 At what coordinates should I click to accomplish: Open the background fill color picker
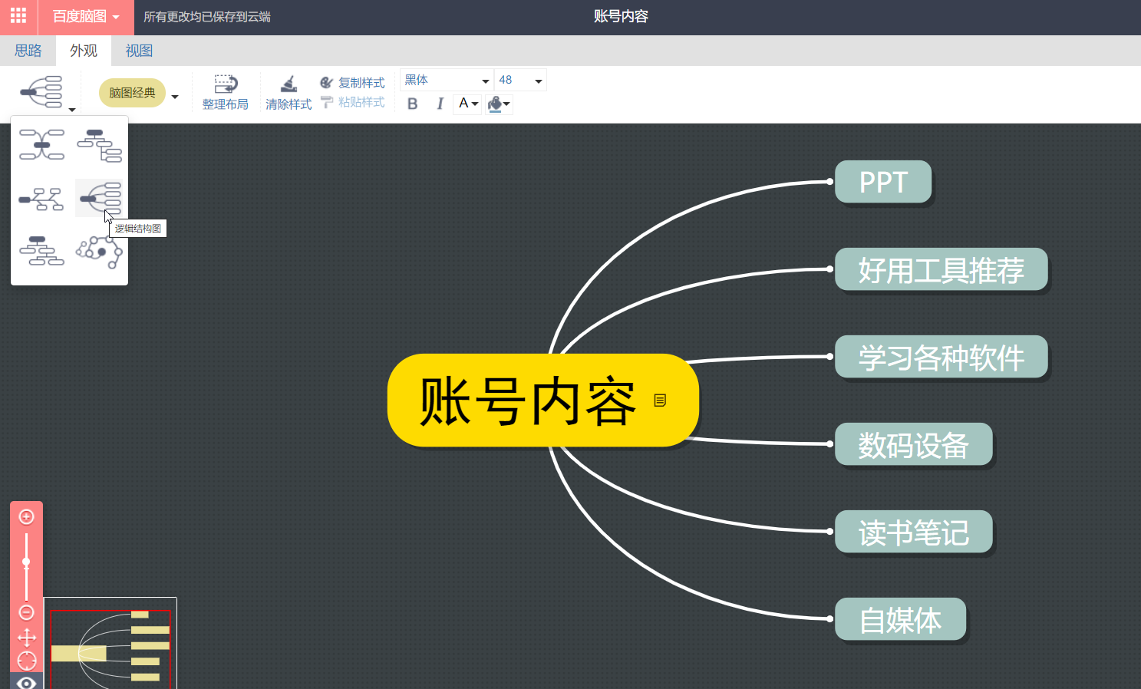[499, 104]
